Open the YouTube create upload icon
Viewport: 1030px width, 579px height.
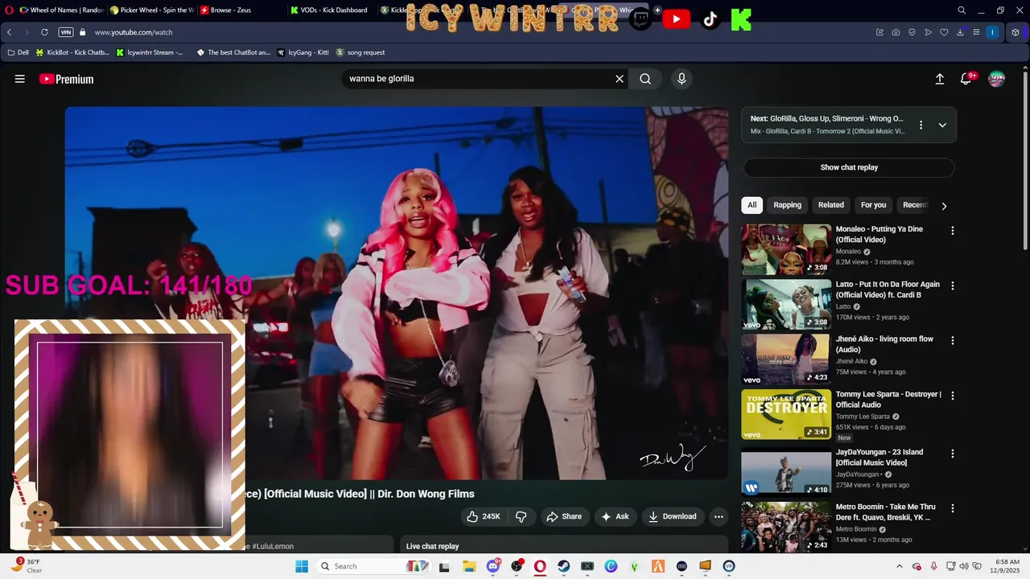[939, 79]
